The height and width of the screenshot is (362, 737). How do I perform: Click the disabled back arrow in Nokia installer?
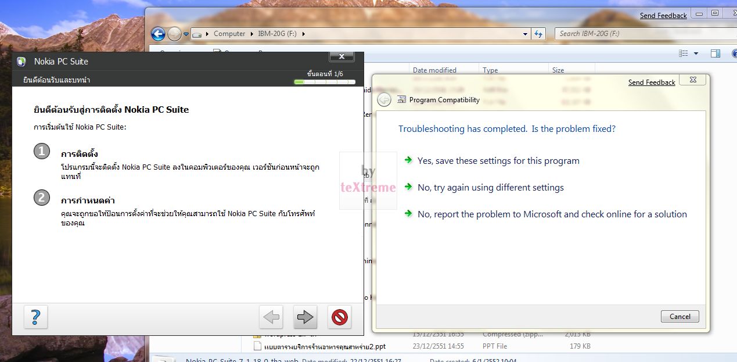271,317
